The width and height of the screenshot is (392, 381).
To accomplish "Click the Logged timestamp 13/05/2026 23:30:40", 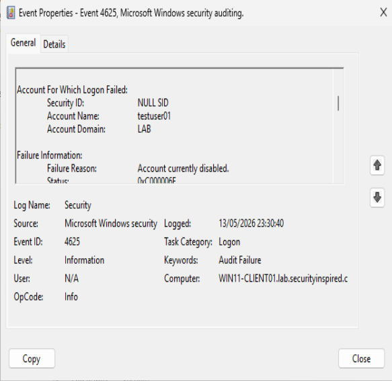I will tap(251, 223).
